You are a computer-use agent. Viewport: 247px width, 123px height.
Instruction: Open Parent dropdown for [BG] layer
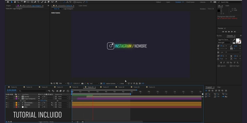63,107
